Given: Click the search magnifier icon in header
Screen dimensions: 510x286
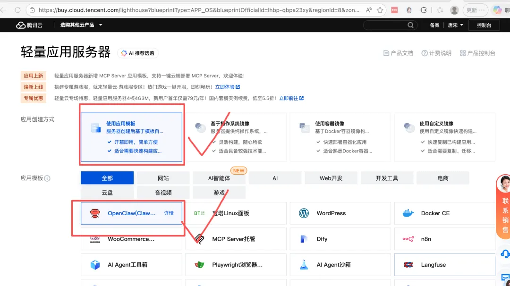Looking at the screenshot, I should [410, 25].
